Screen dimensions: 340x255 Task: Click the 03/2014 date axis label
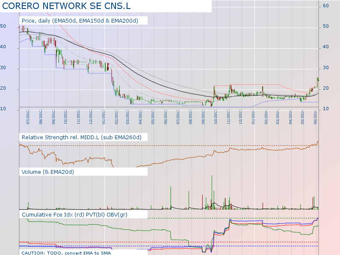pyautogui.click(x=278, y=117)
